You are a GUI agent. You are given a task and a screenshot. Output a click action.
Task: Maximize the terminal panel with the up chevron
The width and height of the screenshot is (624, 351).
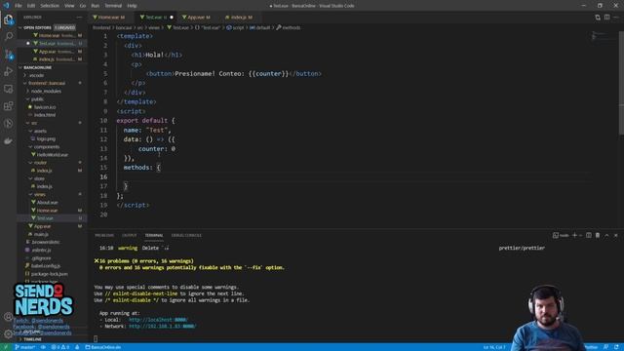click(x=606, y=235)
